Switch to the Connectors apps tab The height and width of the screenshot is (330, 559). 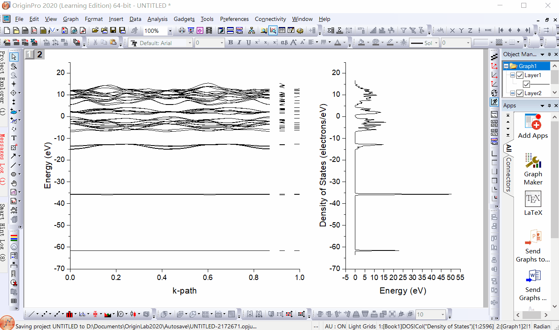[x=509, y=174]
